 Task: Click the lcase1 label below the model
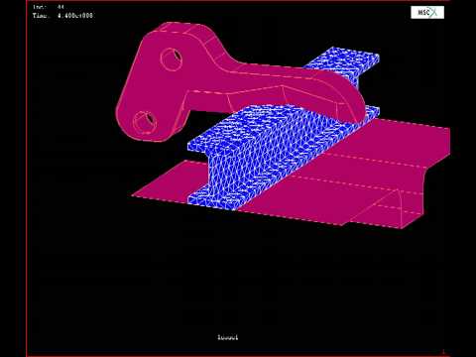click(x=228, y=337)
